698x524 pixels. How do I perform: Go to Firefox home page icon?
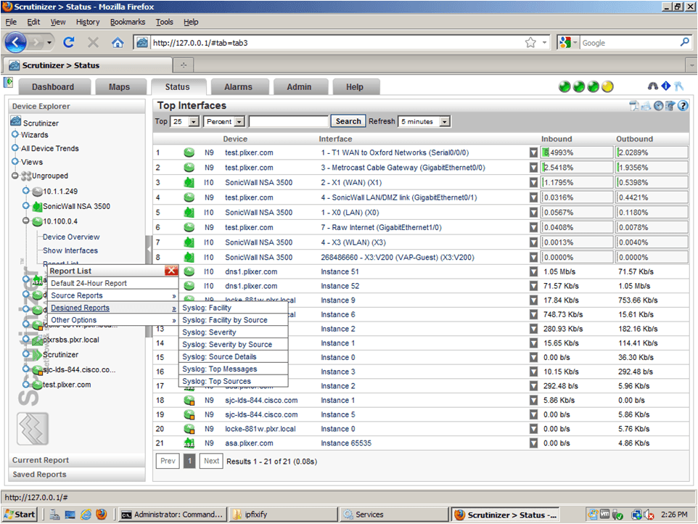tap(118, 43)
